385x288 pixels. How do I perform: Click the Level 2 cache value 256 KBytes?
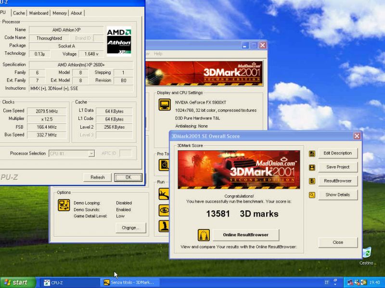click(114, 127)
